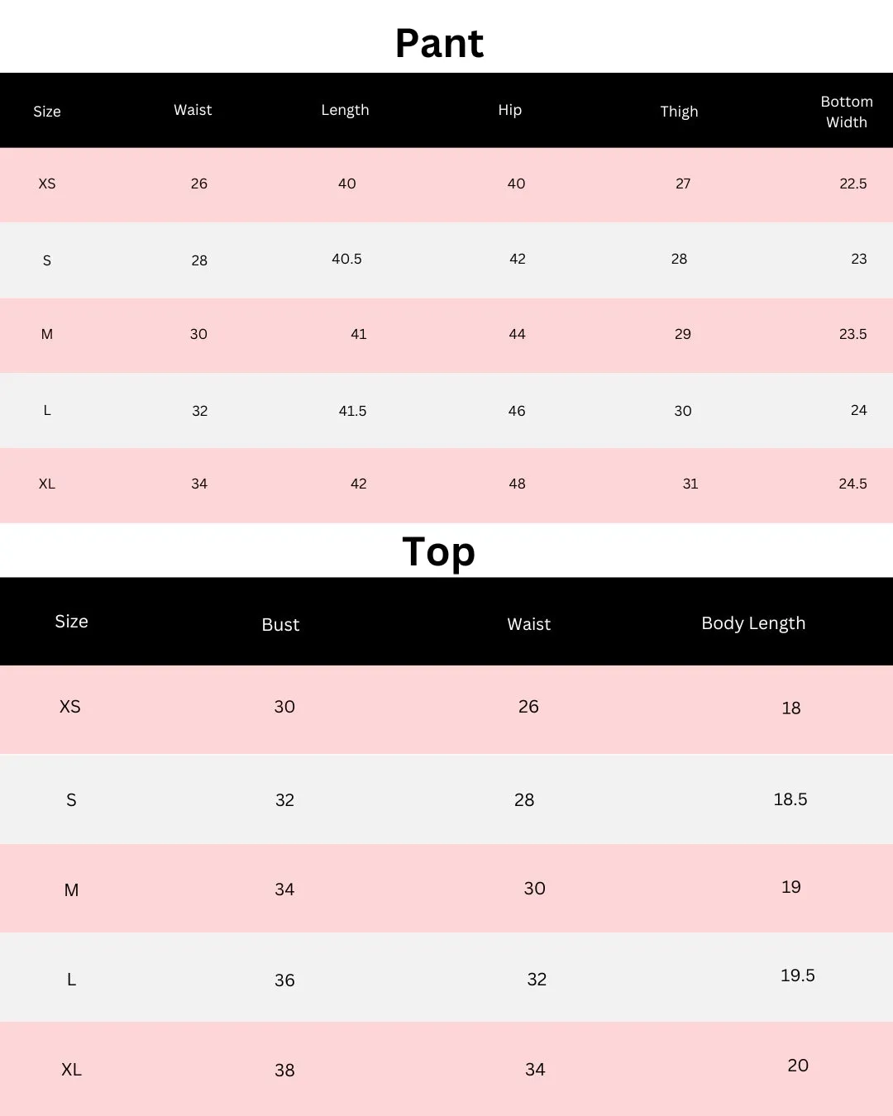
Task: Click the Thigh header in Pant table
Action: coord(679,112)
